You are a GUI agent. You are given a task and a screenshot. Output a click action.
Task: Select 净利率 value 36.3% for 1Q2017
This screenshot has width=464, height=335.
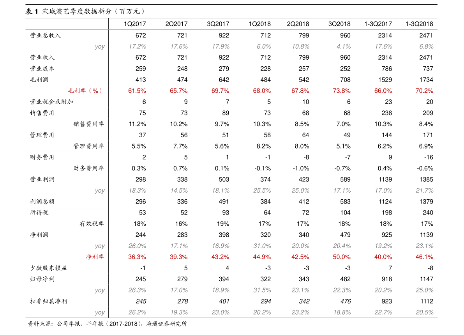coord(137,257)
